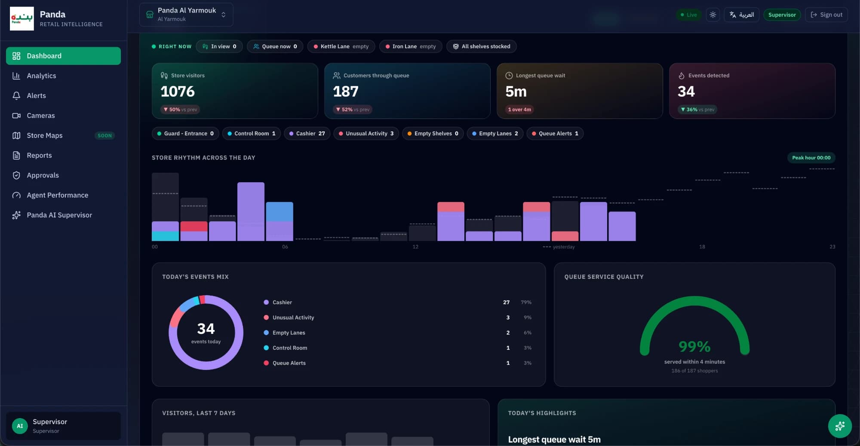
Task: Click the store selector up-down chevron
Action: pos(224,15)
